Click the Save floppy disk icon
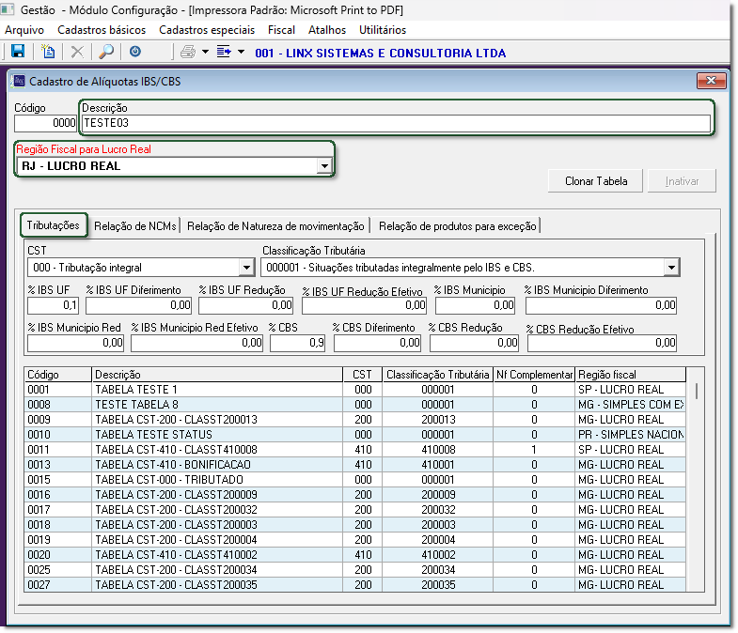Viewport: 738px width, 633px height. pyautogui.click(x=17, y=53)
